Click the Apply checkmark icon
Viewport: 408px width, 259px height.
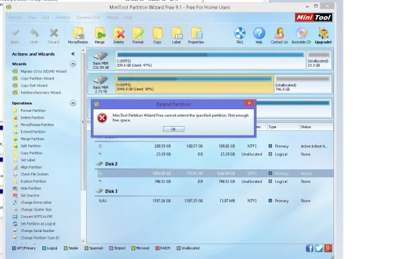(x=15, y=33)
